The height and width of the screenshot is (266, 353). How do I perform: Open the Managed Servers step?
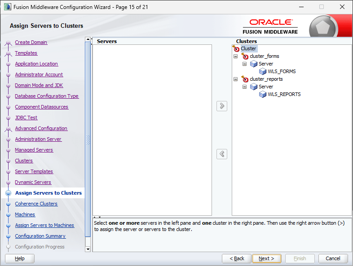pos(34,150)
